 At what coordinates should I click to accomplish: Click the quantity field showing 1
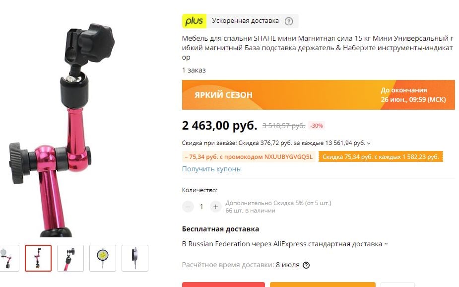201,207
